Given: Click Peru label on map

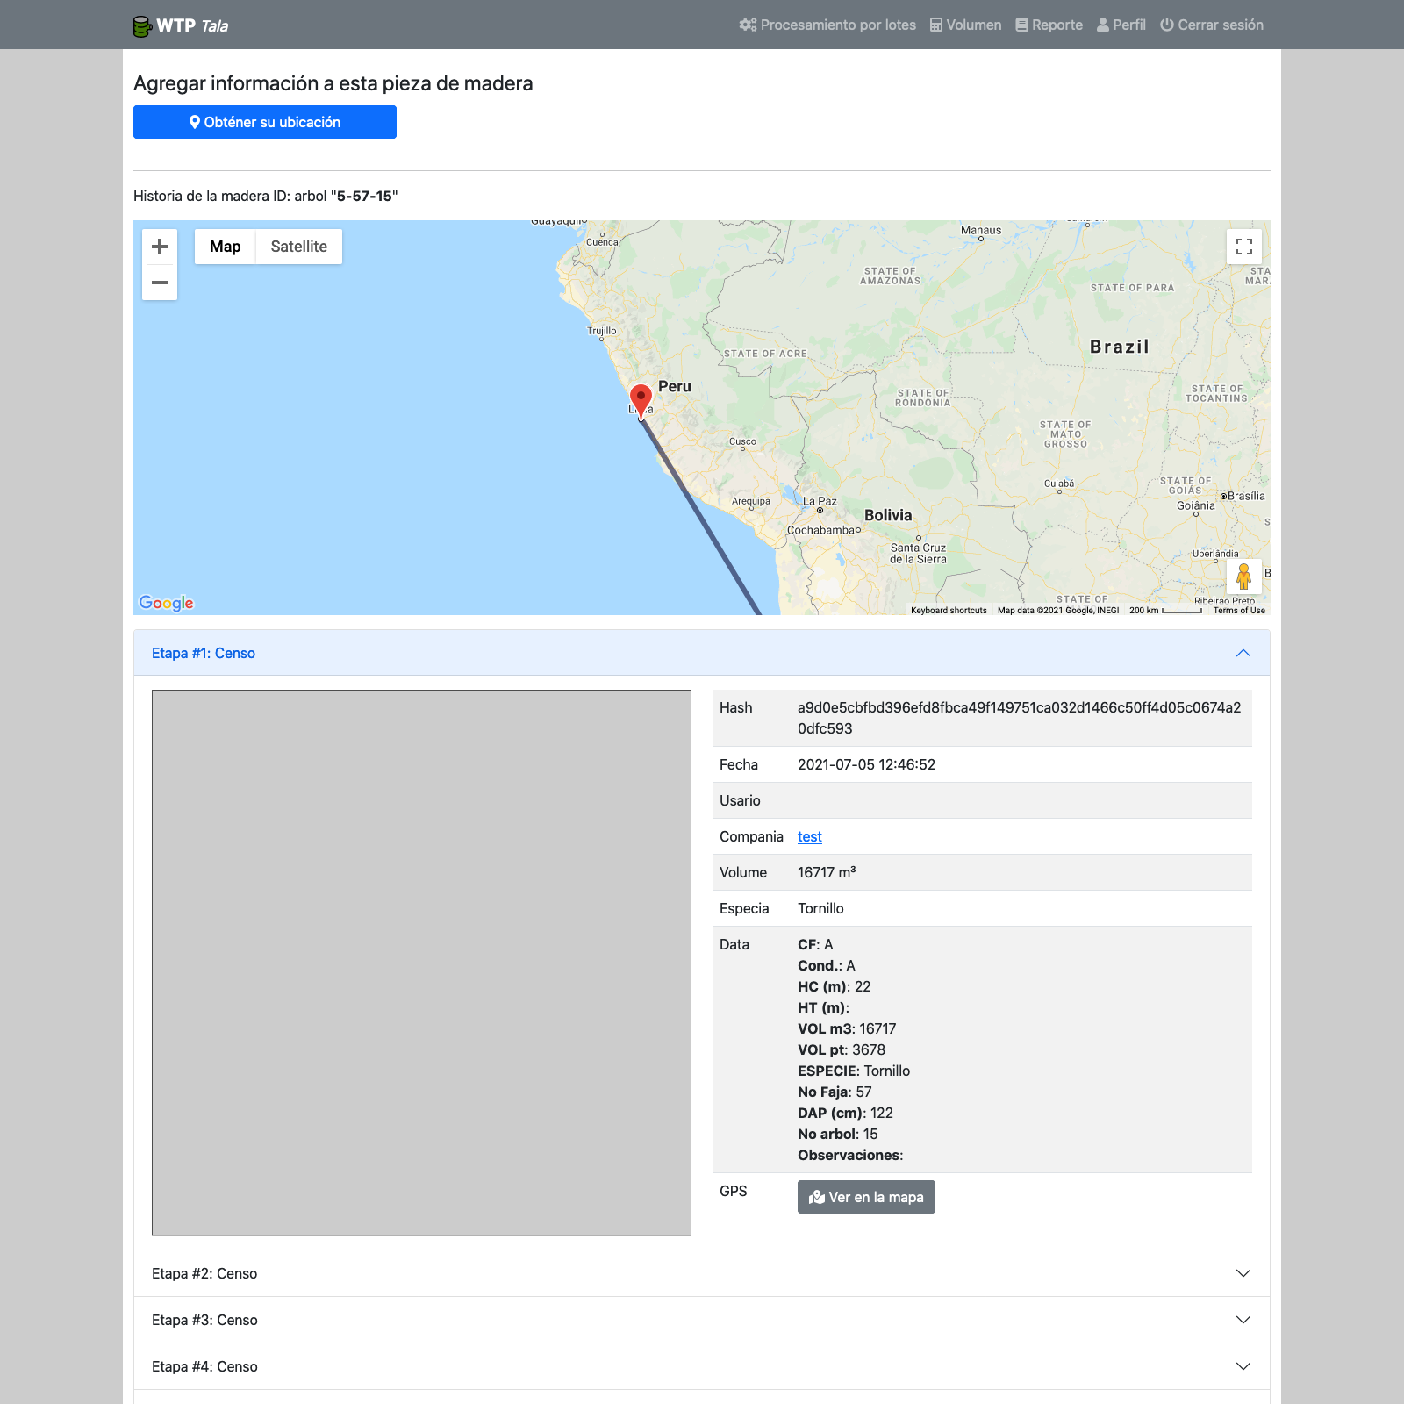Looking at the screenshot, I should [x=675, y=386].
